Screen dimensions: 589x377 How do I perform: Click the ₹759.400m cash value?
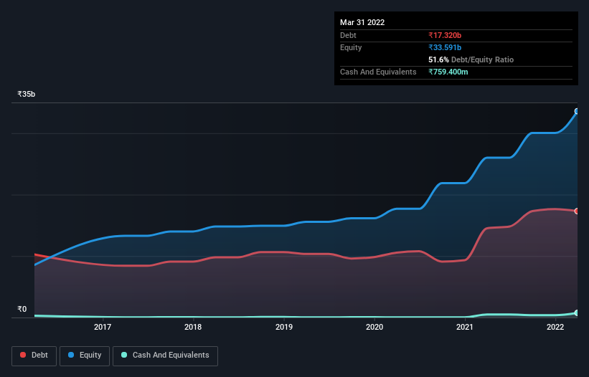(x=448, y=72)
